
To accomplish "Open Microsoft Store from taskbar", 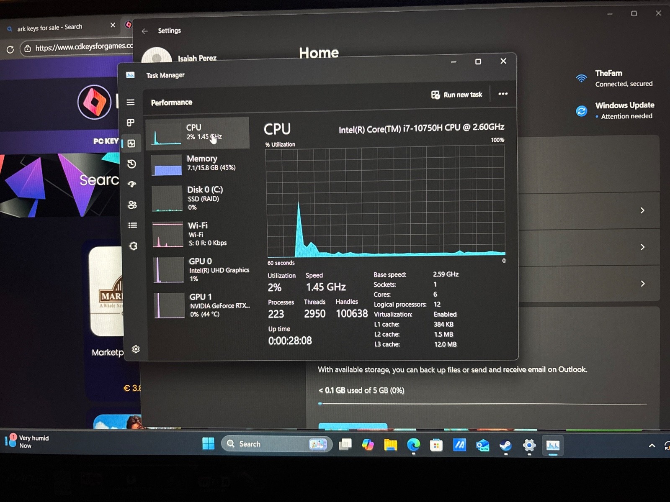I will (x=436, y=445).
